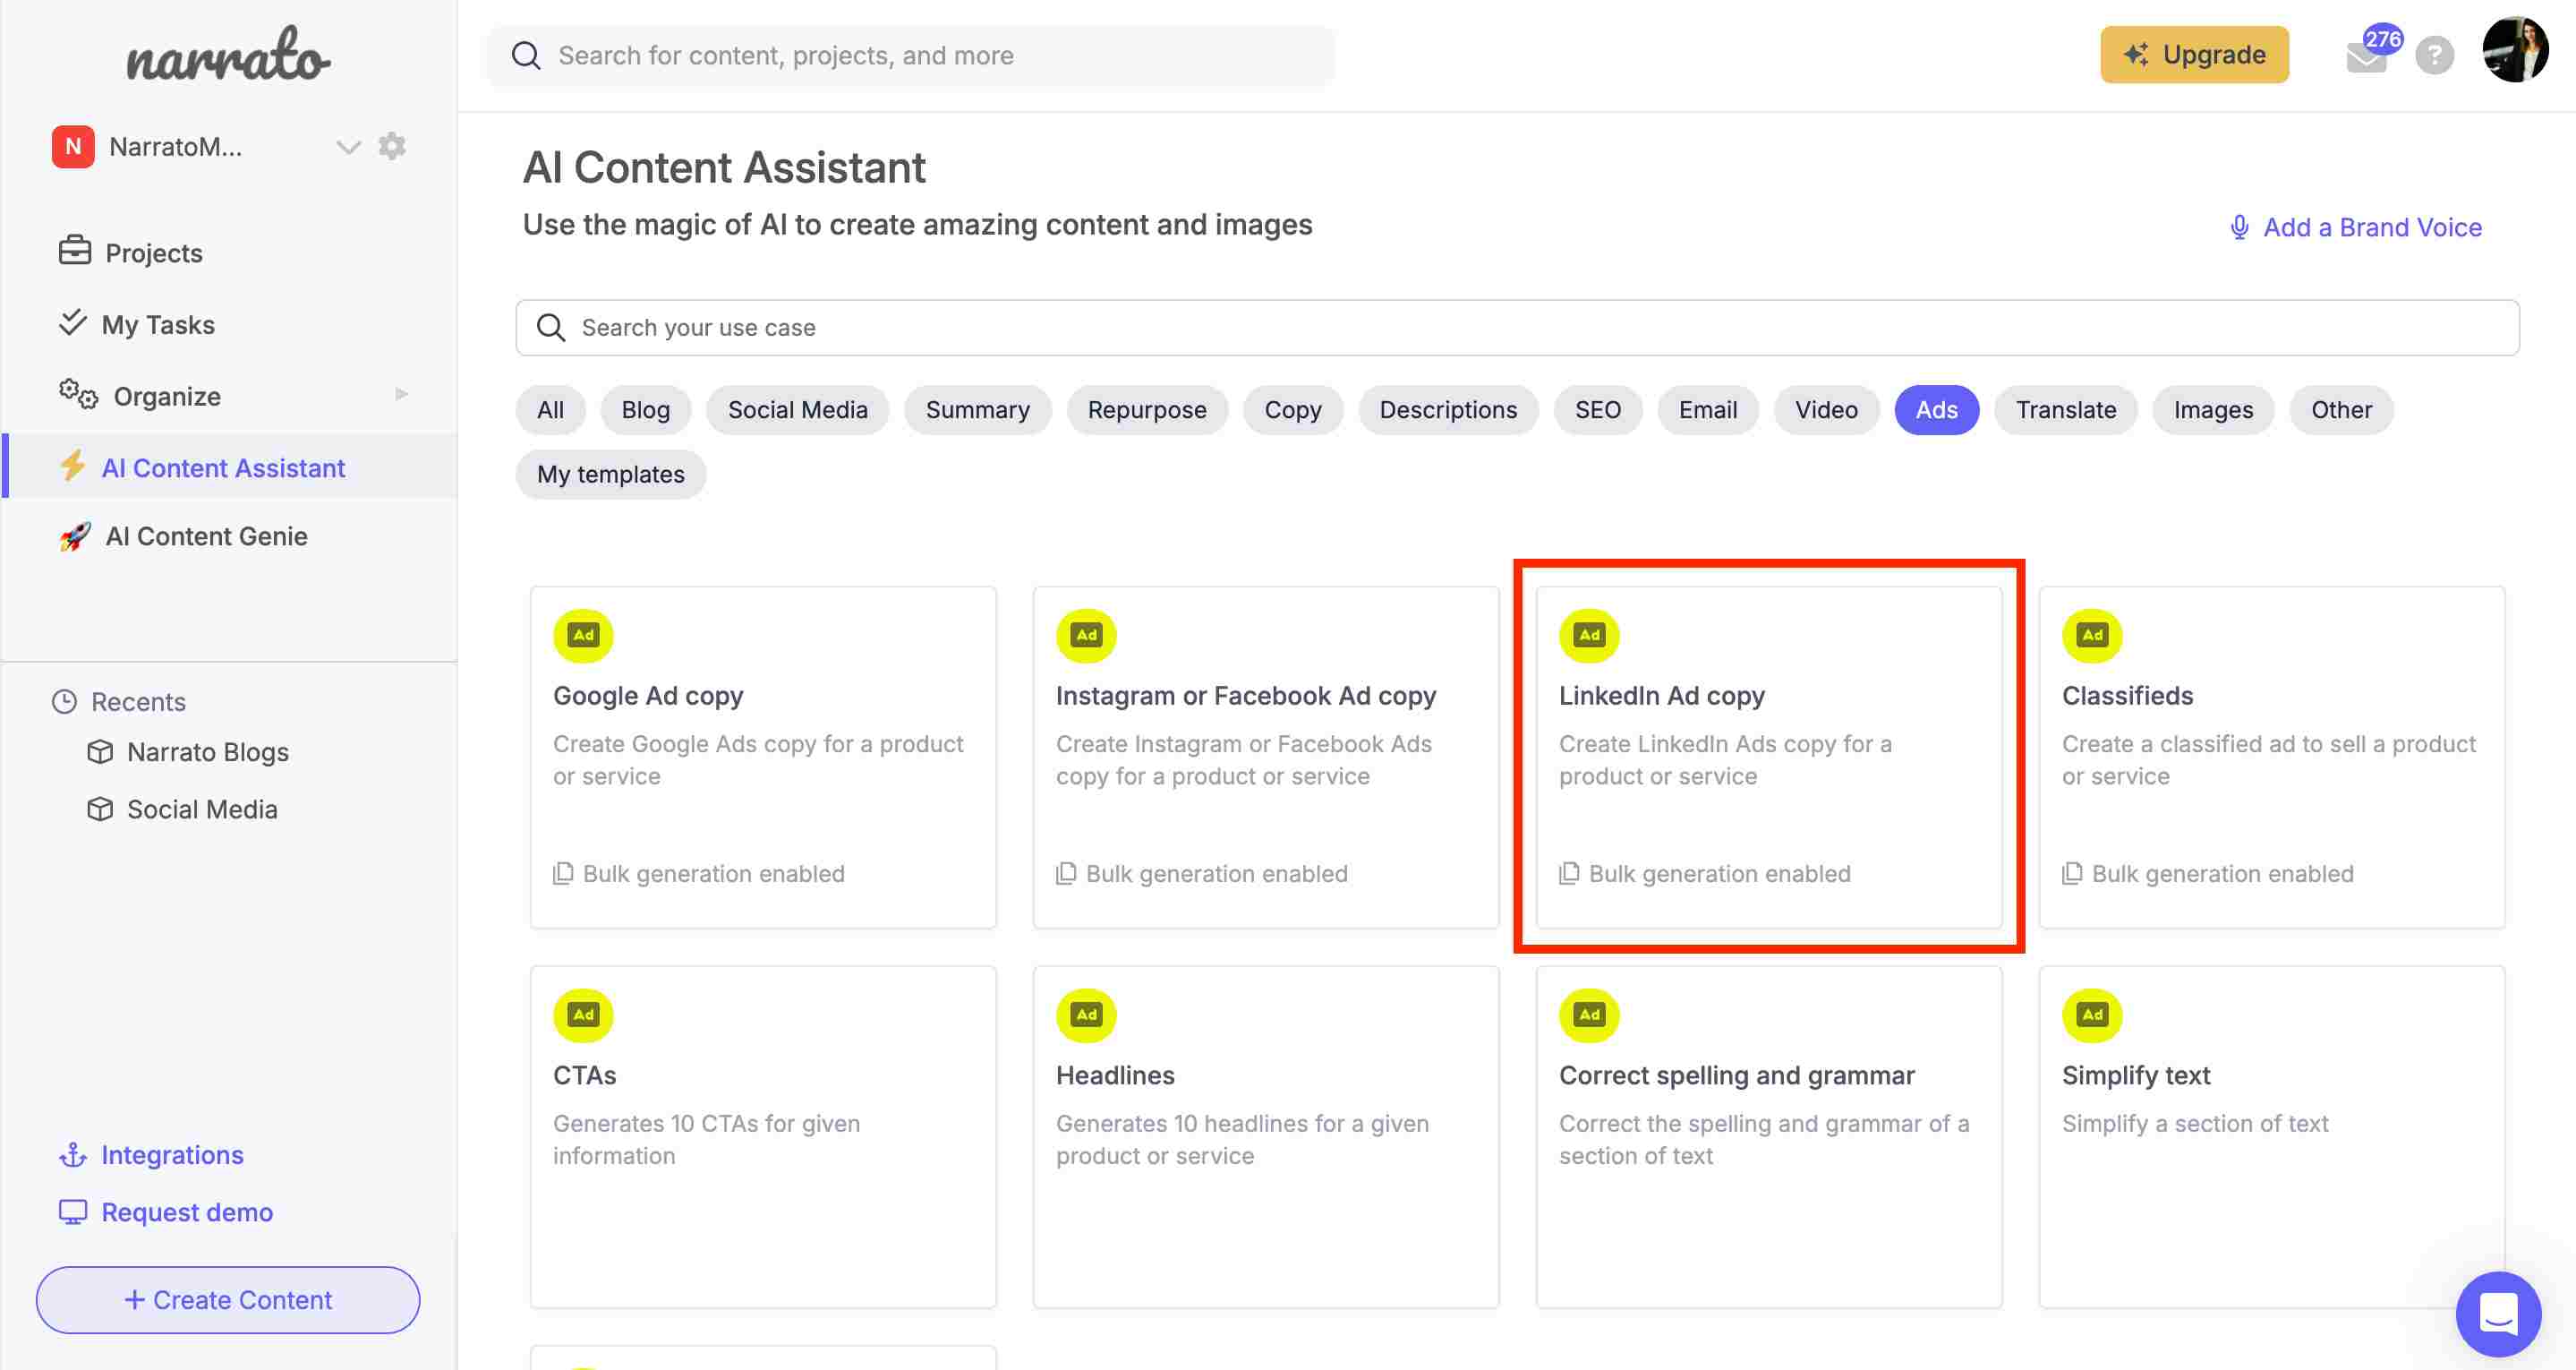Viewport: 2576px width, 1370px height.
Task: Click the Integrations anchor icon
Action: click(73, 1154)
